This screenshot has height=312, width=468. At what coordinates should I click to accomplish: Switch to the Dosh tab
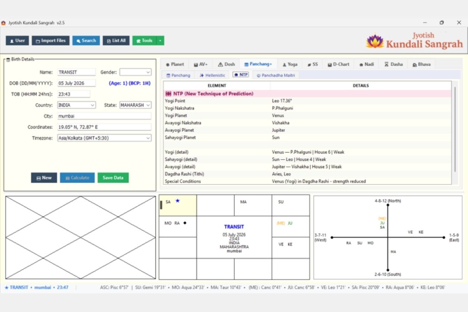tap(226, 64)
